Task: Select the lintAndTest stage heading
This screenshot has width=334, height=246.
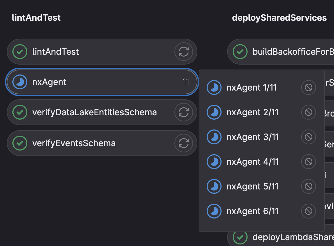Action: point(36,18)
